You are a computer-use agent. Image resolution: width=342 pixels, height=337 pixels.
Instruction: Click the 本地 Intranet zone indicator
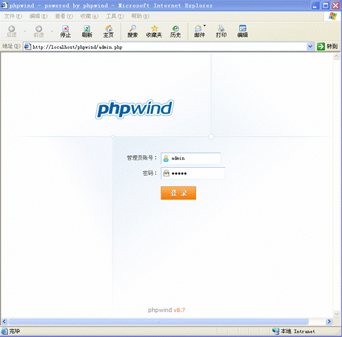coord(294,331)
